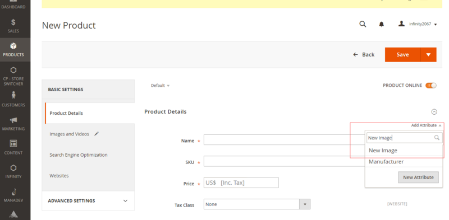449x220 pixels.
Task: Click the pencil icon beside Images and Videos
Action: (x=97, y=134)
